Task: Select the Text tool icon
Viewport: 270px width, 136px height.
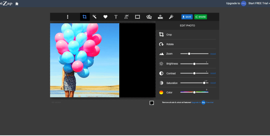Action: (116, 17)
